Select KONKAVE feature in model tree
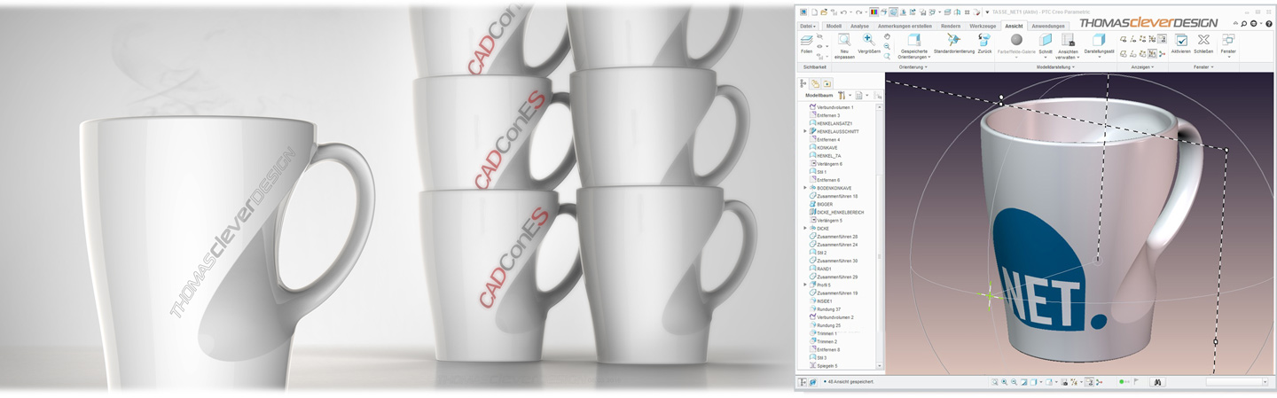1277x398 pixels. point(823,148)
